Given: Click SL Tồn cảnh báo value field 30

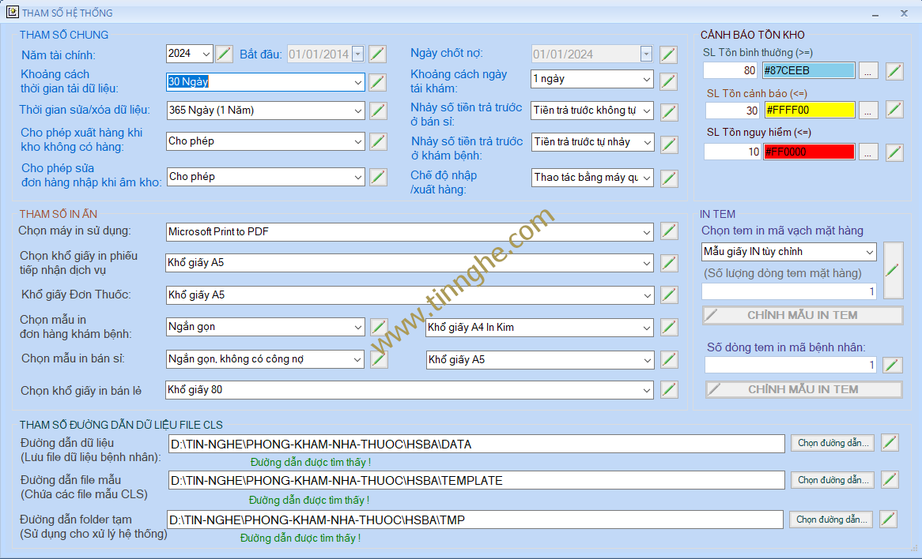Looking at the screenshot, I should click(x=733, y=110).
